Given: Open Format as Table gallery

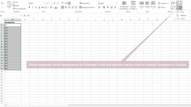Looking at the screenshot, I should [133, 5].
